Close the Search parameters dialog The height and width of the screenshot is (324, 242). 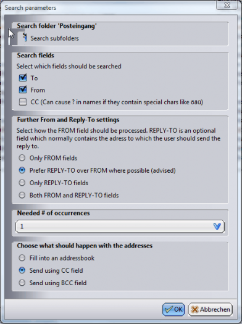(227, 5)
